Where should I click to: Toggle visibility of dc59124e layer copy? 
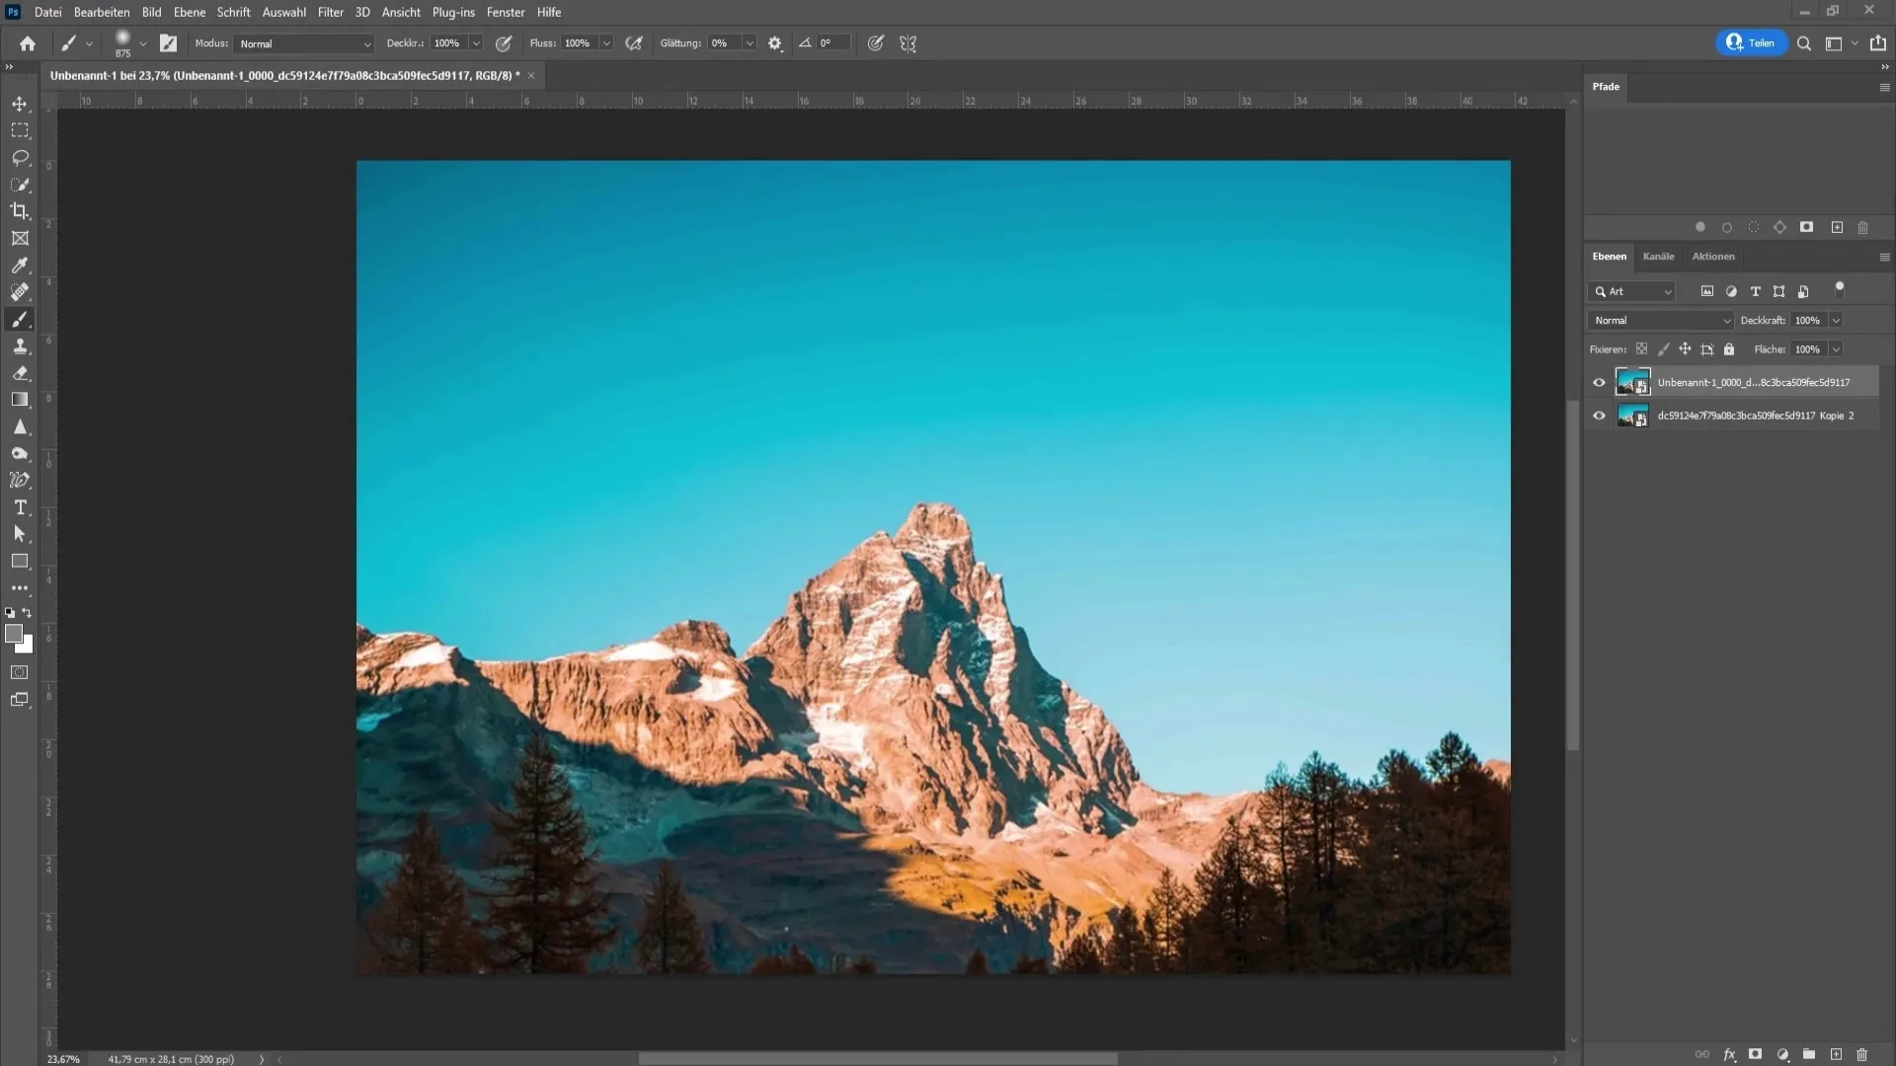[1601, 414]
